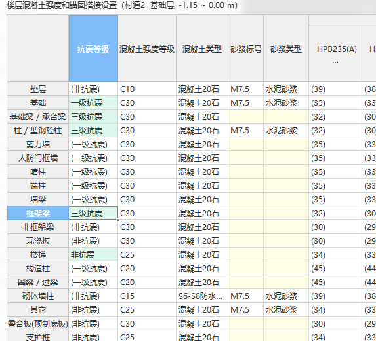The height and width of the screenshot is (341, 376).
Task: Click (39) HPB235 value in 垫层 row
Action: coord(335,89)
